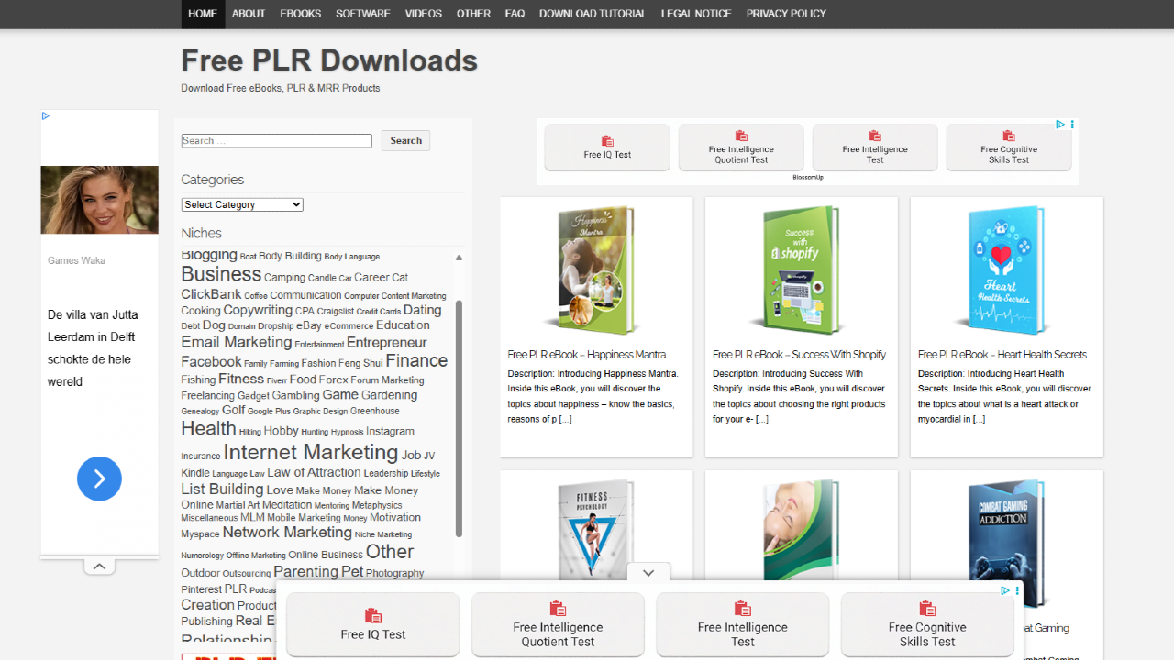The height and width of the screenshot is (660, 1174).
Task: Click the up arrow on Niches scrollbar
Action: click(x=459, y=259)
